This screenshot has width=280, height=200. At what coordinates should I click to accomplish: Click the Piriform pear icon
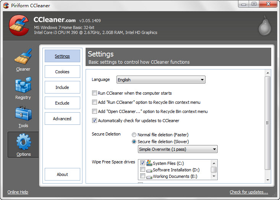click(x=265, y=26)
